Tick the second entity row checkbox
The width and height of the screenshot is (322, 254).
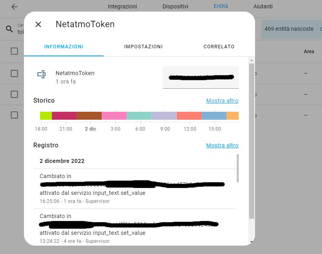pos(14,94)
